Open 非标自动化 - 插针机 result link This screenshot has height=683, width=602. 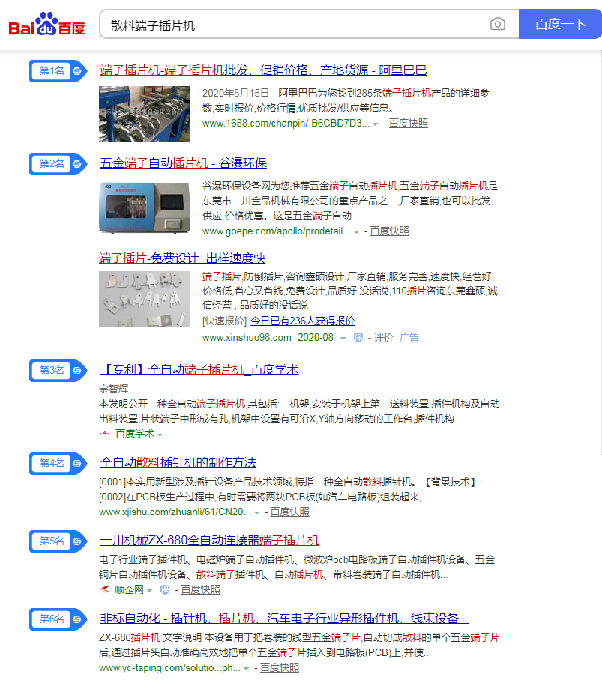coord(284,618)
